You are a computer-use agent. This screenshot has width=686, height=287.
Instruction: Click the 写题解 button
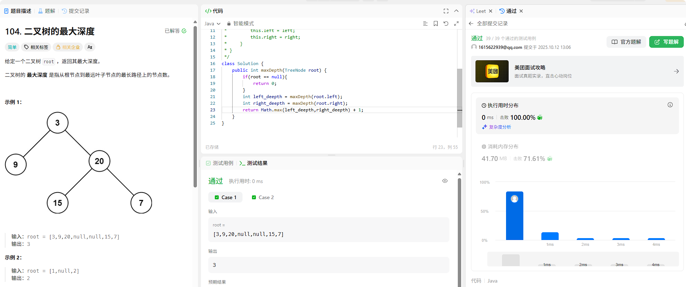tap(666, 42)
